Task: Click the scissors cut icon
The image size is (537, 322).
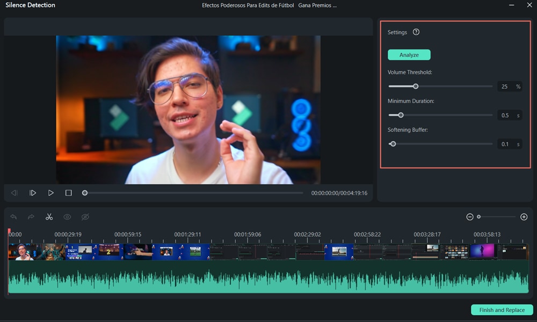Action: (x=49, y=217)
